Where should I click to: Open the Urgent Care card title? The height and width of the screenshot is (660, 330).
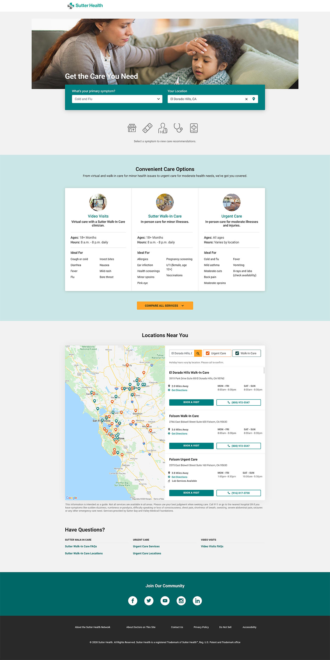(231, 216)
